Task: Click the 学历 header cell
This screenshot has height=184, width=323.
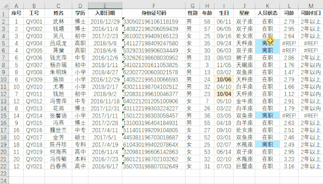Action: click(x=80, y=13)
